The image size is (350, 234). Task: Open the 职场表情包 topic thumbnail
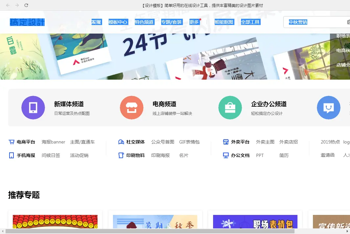click(255, 221)
